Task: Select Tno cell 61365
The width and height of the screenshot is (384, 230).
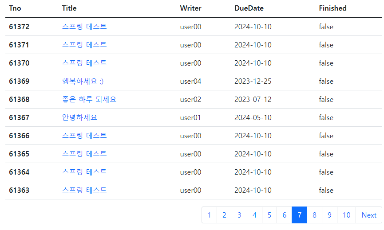Action: (19, 154)
